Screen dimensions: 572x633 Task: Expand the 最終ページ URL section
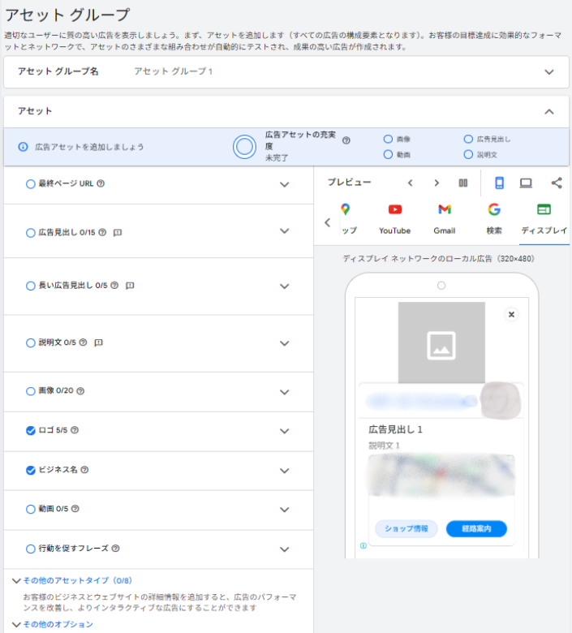click(x=284, y=184)
